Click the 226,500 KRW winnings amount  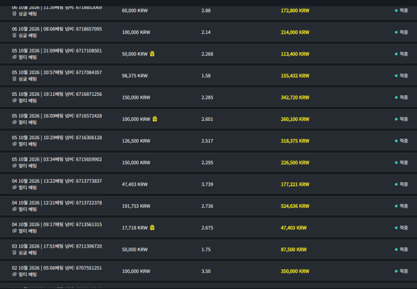pyautogui.click(x=295, y=163)
